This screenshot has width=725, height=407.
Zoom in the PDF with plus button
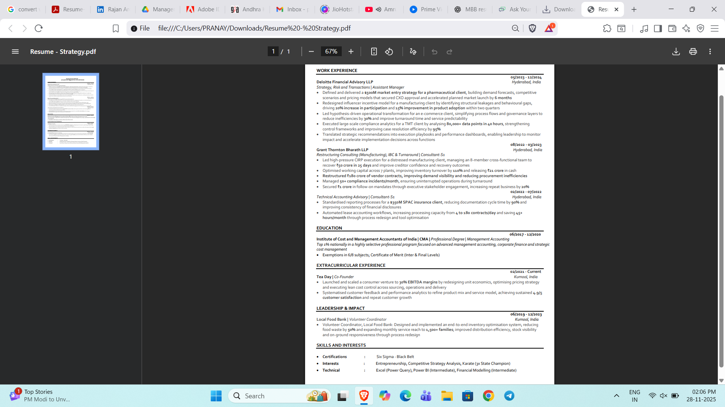click(351, 52)
